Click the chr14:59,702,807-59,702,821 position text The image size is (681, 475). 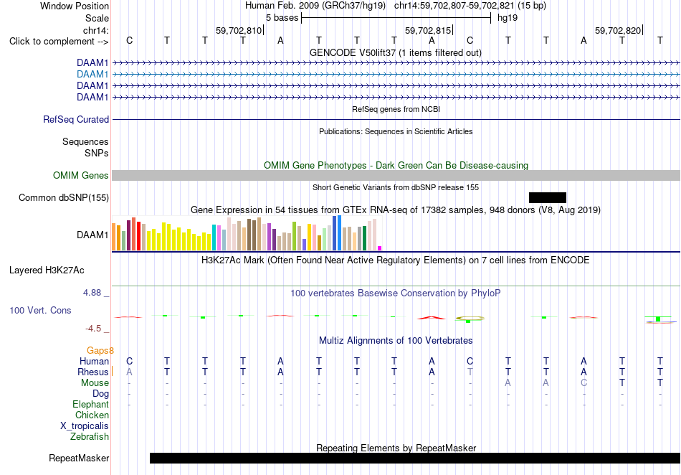454,6
